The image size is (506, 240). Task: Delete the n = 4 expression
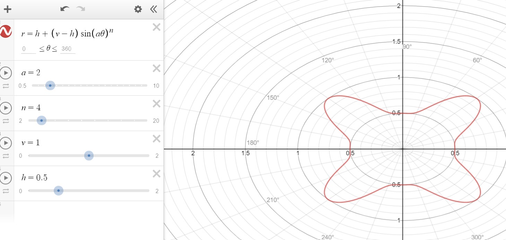pyautogui.click(x=157, y=104)
